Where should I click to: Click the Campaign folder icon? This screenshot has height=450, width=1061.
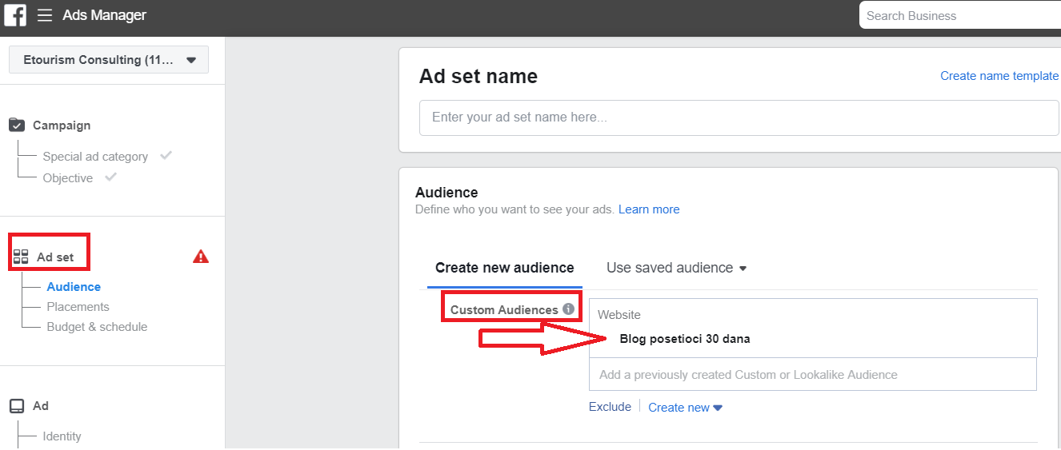click(x=17, y=125)
